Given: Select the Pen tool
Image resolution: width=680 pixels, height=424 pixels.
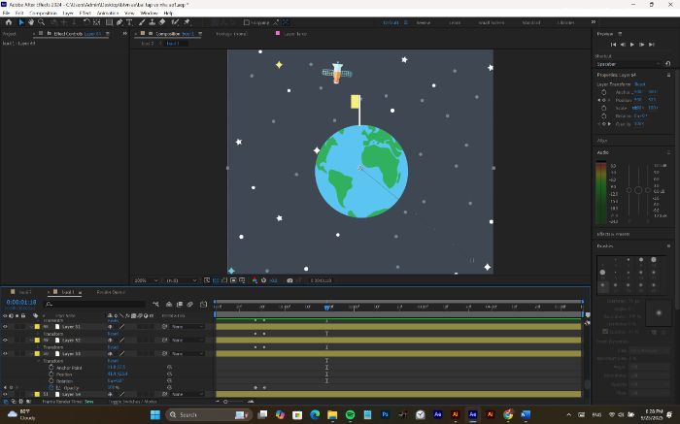Looking at the screenshot, I should coord(119,22).
